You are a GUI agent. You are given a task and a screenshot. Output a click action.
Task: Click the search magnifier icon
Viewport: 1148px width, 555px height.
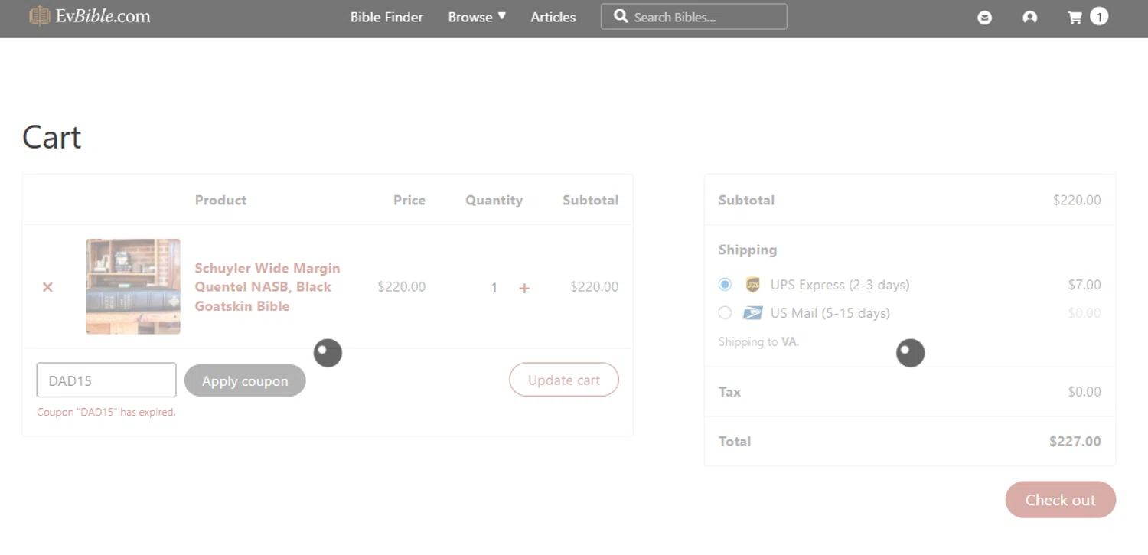(621, 16)
